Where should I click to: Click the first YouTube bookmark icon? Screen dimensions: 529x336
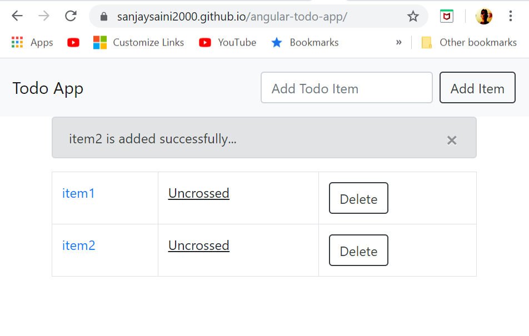coord(73,42)
